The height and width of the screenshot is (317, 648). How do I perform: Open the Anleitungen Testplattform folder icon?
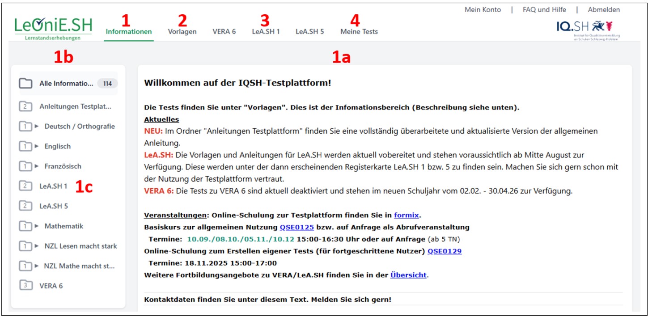[x=25, y=106]
